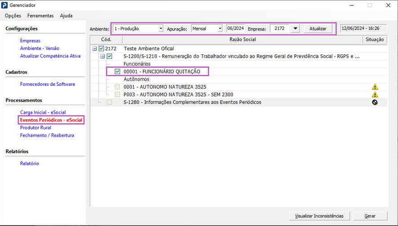Collapse the 2172 company tree node

coord(94,49)
